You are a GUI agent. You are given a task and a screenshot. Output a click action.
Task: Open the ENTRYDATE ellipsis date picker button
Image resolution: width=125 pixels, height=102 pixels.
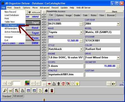pyautogui.click(x=81, y=24)
